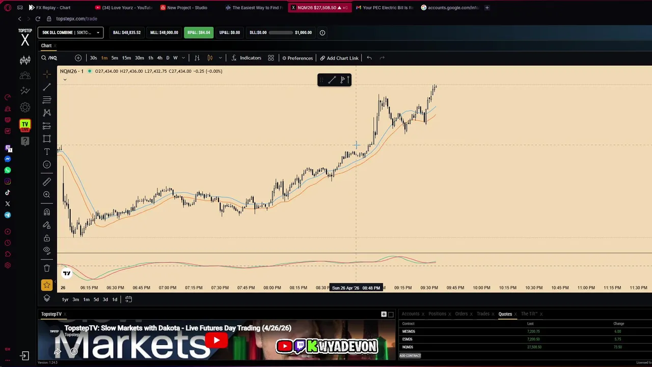Image resolution: width=652 pixels, height=367 pixels.
Task: Open the go to date calendar icon
Action: click(x=128, y=300)
